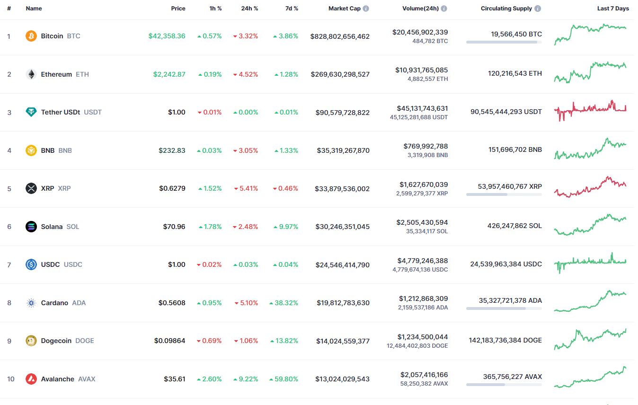Open the Volume(24h) info icon
This screenshot has height=405, width=638.
444,9
